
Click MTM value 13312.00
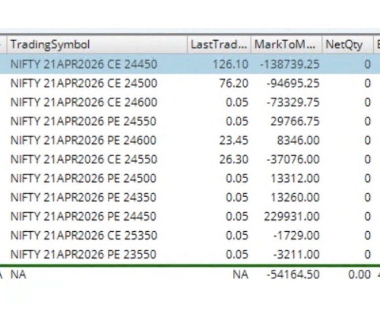295,178
